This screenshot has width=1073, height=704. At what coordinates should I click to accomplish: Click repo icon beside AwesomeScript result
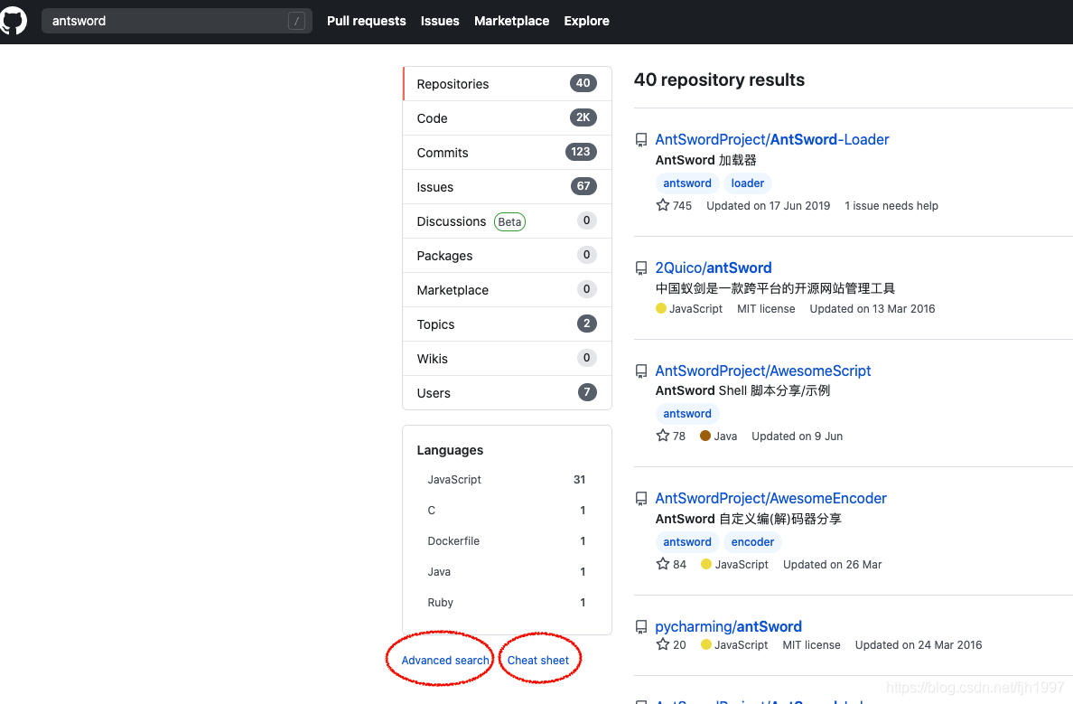(641, 371)
